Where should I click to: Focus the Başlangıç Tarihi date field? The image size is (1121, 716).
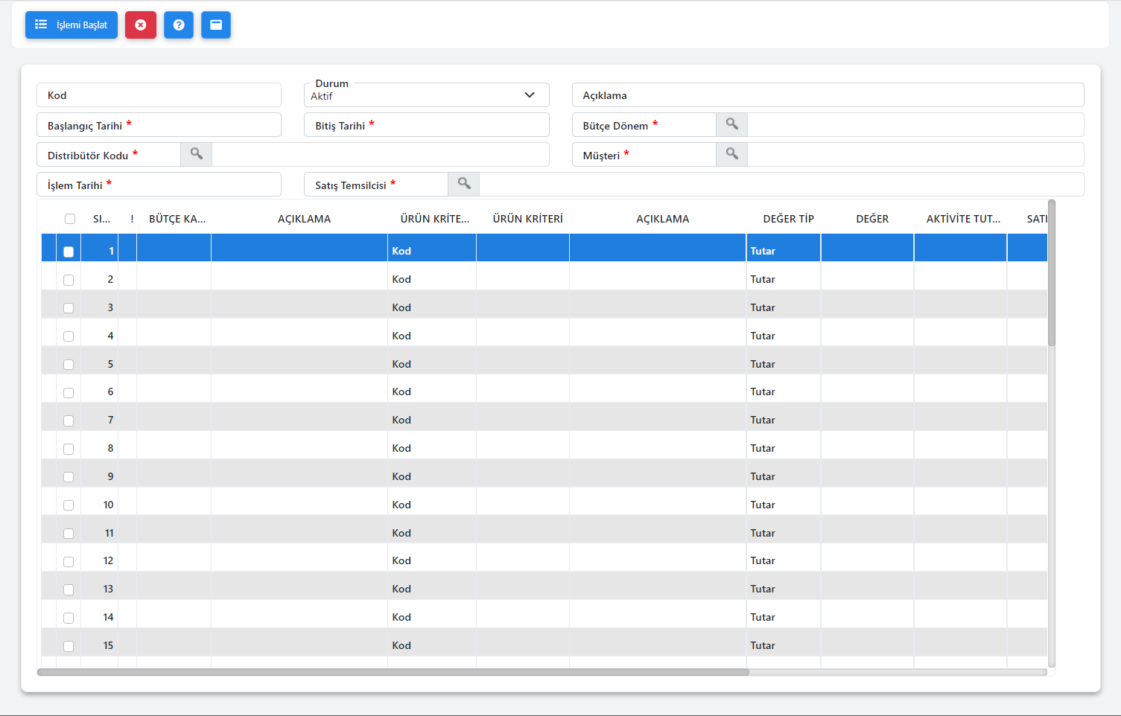[159, 125]
